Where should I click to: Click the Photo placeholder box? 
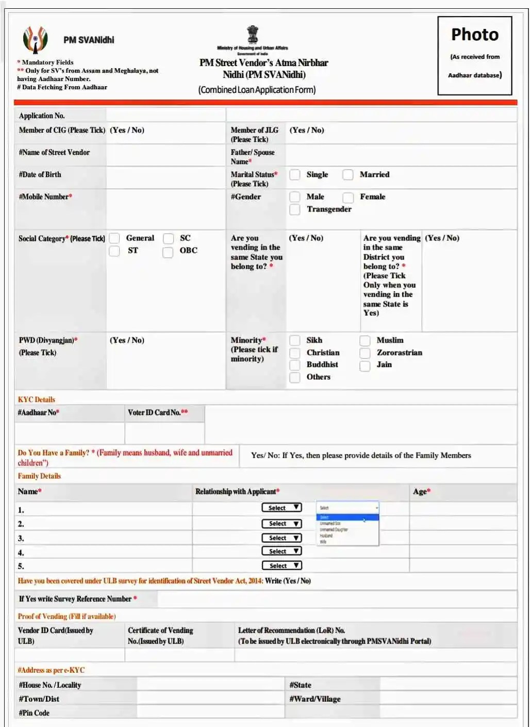click(x=474, y=54)
